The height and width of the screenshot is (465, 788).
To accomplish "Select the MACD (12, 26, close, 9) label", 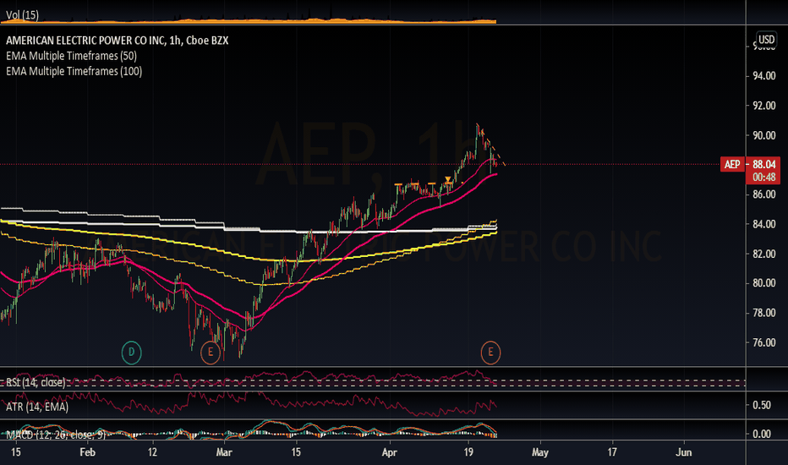I will (x=56, y=435).
